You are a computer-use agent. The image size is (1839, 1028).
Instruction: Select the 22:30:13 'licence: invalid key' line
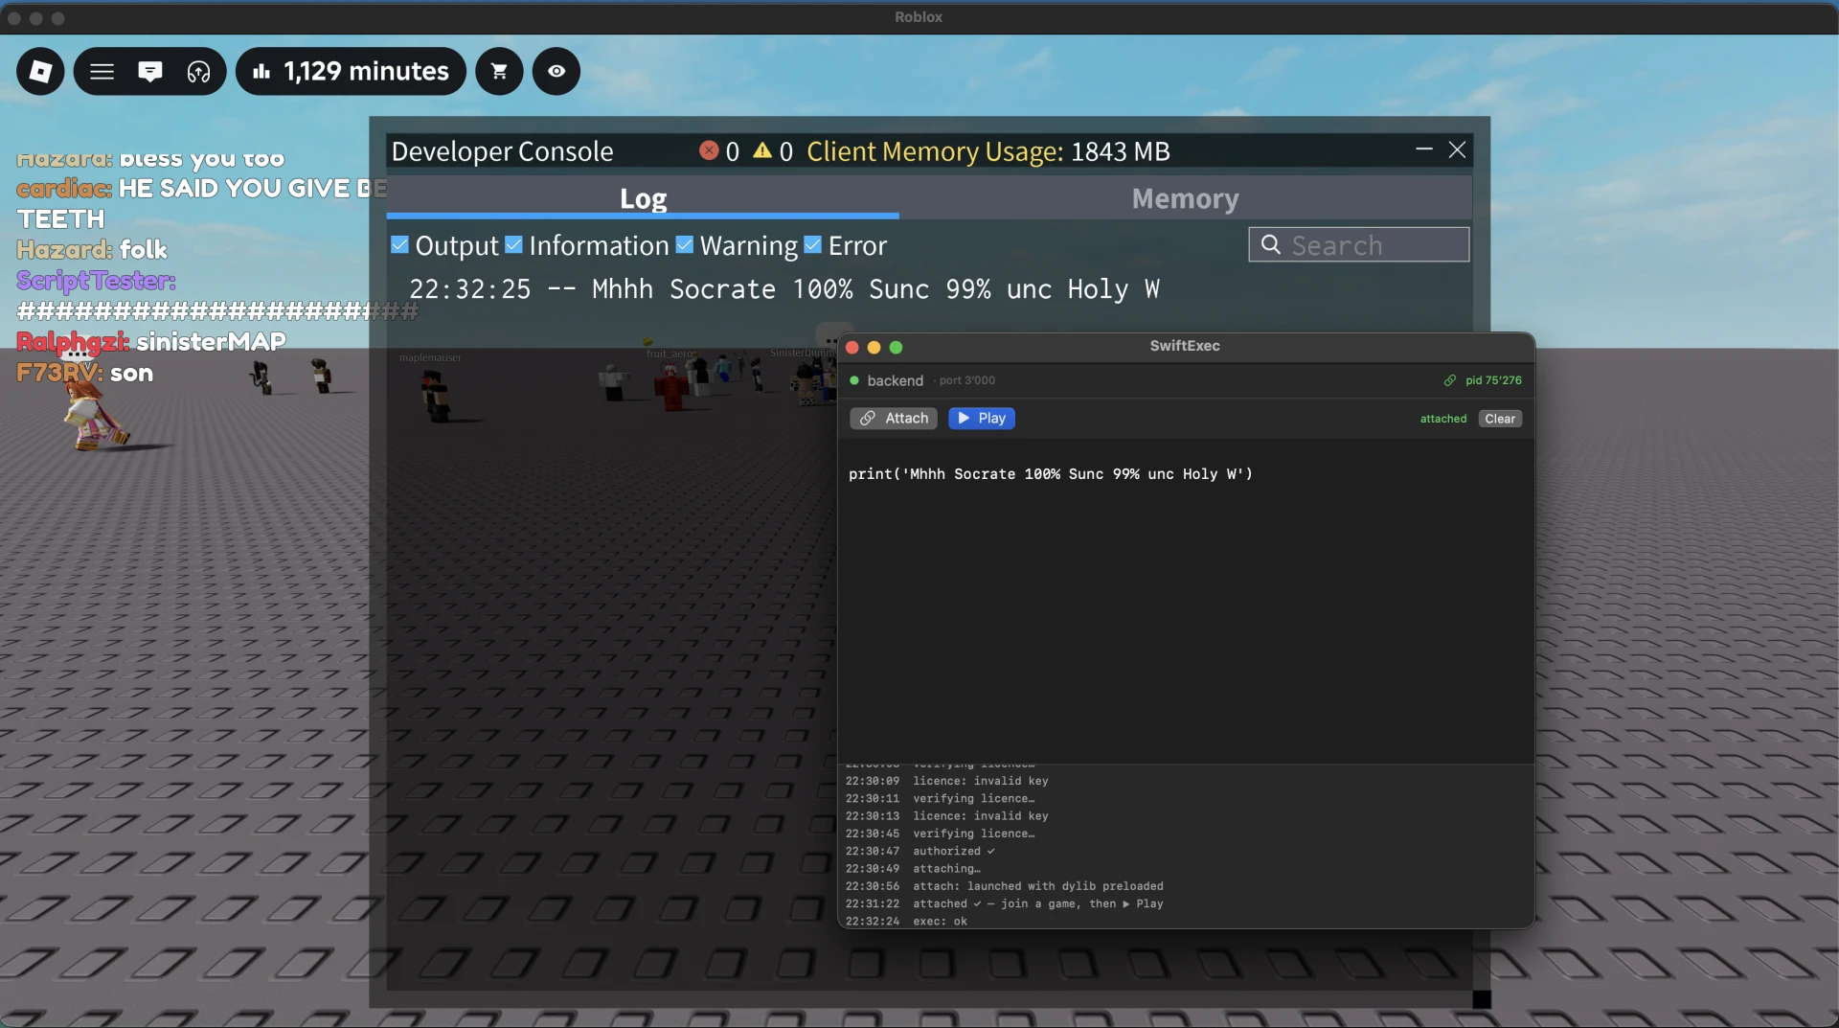(x=947, y=816)
